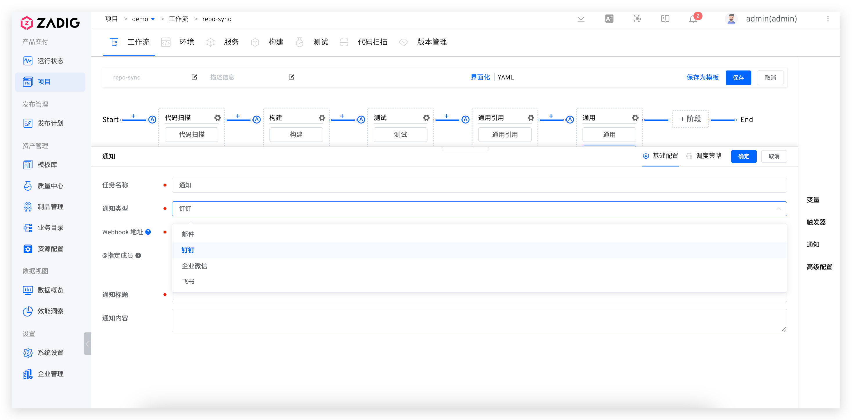This screenshot has width=852, height=420.
Task: Open the language translation icon
Action: pos(609,19)
